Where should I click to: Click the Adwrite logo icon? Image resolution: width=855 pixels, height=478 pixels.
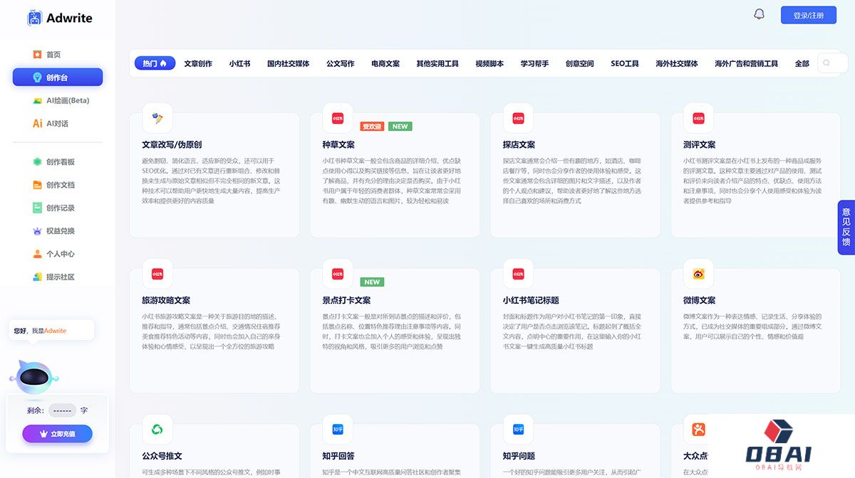[x=34, y=18]
